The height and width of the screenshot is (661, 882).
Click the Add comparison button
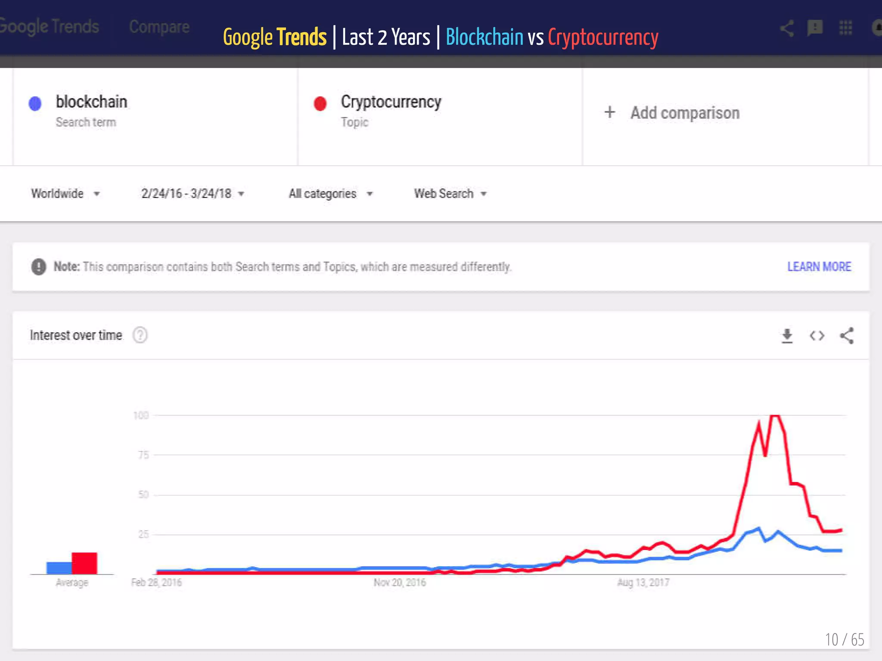(684, 113)
